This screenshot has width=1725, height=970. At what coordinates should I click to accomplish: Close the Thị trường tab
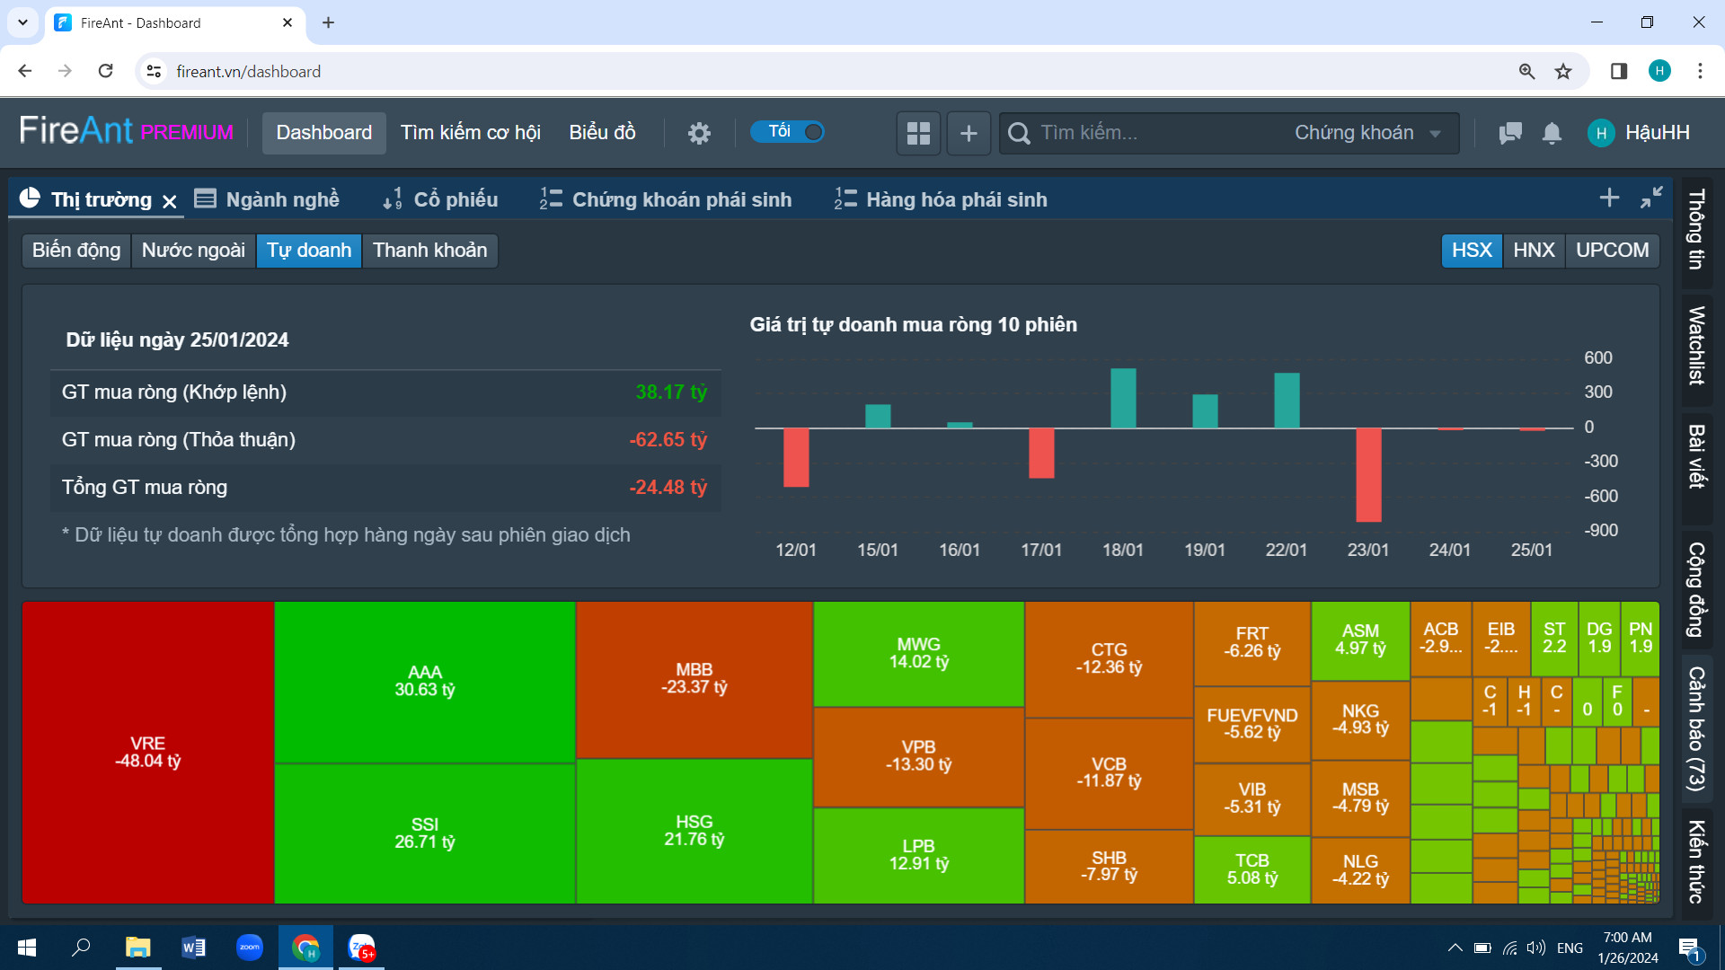[170, 201]
